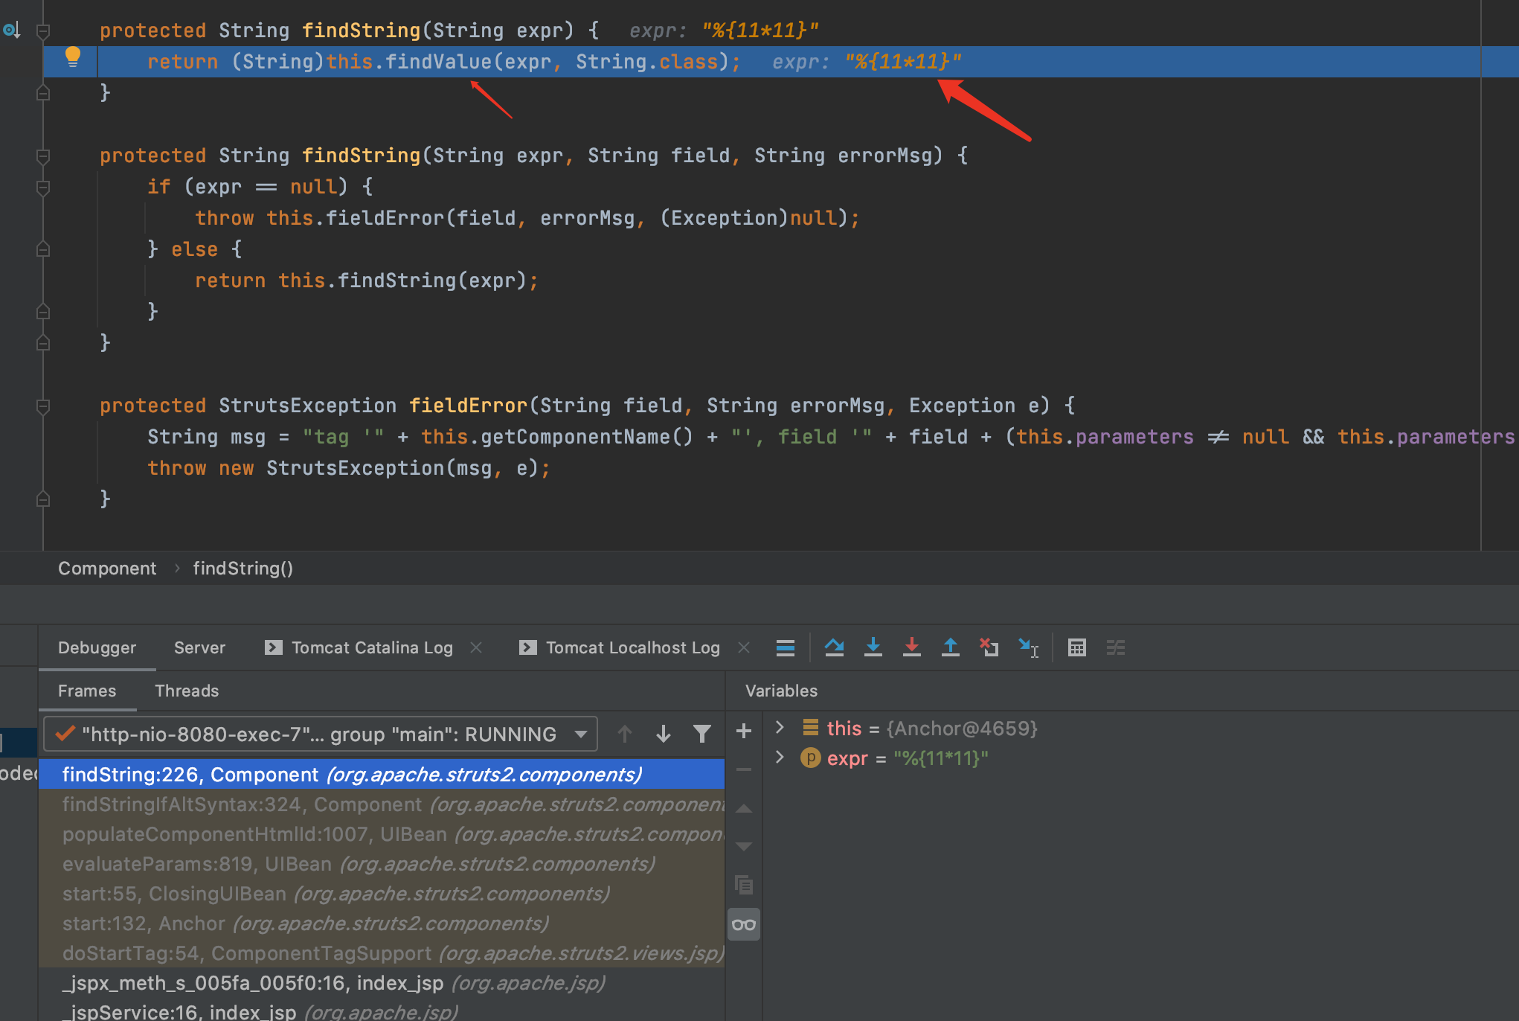Close the Tomcat Catalina Log tab
1519x1021 pixels.
pyautogui.click(x=476, y=647)
